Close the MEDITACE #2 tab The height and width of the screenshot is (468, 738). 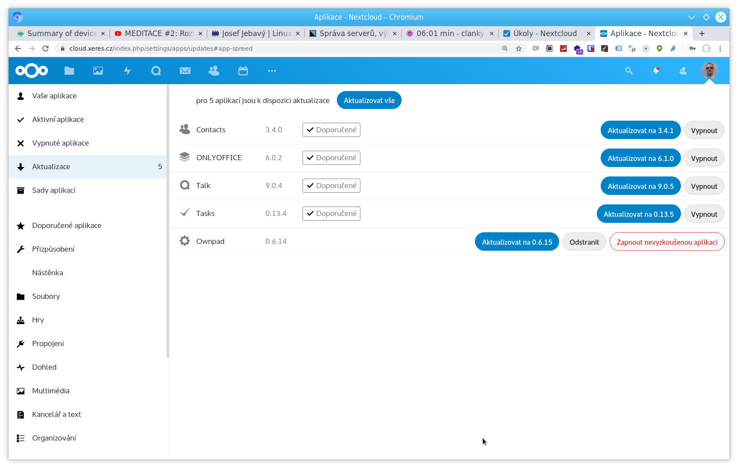200,33
